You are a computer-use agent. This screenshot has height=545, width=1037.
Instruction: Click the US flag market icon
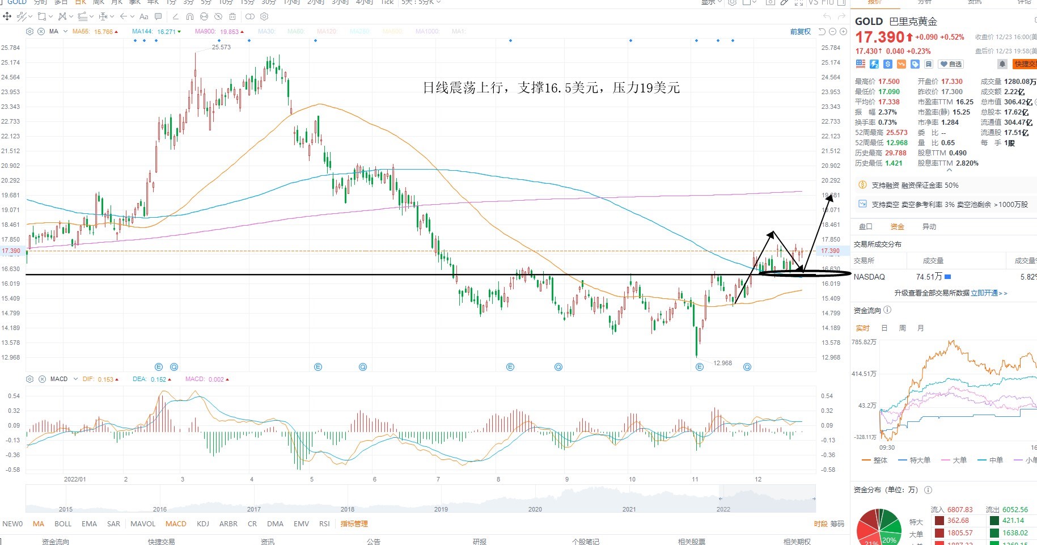point(861,64)
